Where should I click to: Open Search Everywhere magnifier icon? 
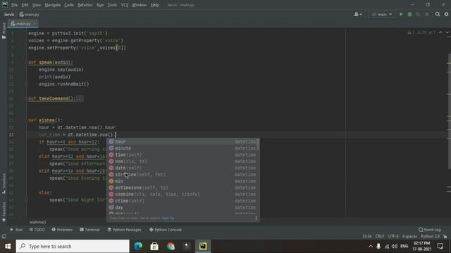coord(438,14)
